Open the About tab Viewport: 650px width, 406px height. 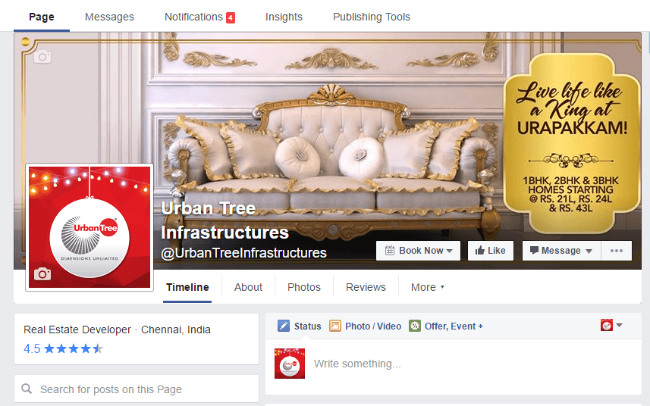pyautogui.click(x=248, y=287)
